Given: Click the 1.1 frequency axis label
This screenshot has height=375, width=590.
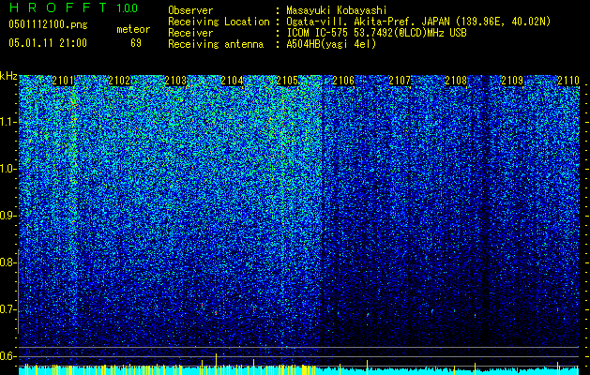Looking at the screenshot, I should point(8,122).
